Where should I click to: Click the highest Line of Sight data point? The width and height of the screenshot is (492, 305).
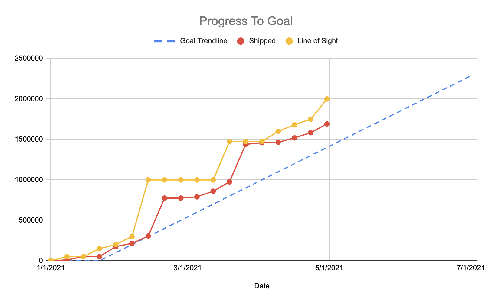point(327,99)
